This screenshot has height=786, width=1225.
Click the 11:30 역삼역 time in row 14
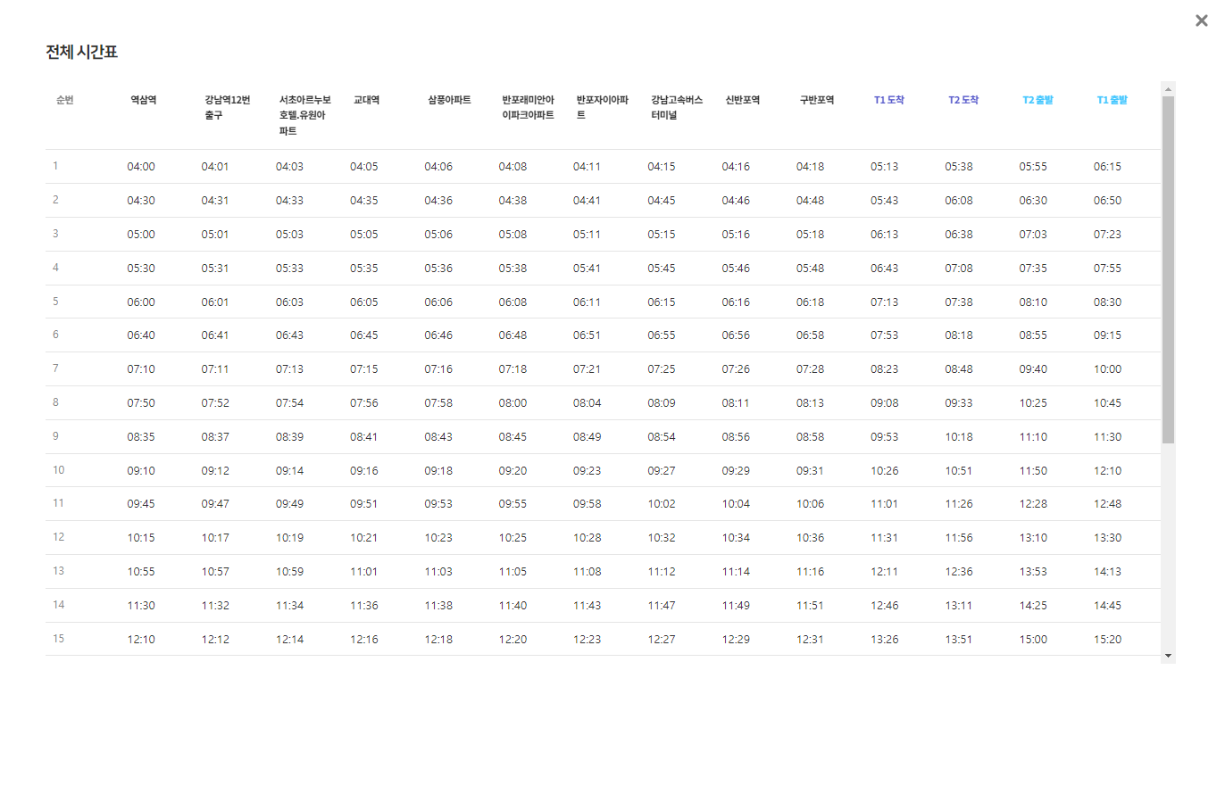tap(141, 606)
